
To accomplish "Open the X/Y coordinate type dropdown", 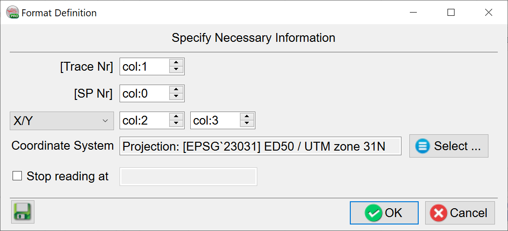I will 61,121.
